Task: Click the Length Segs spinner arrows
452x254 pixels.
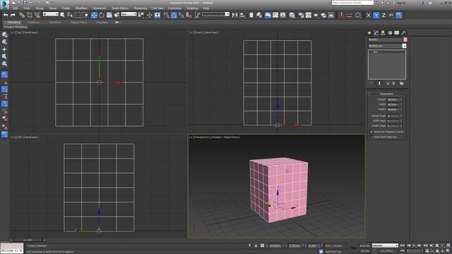Action: point(401,116)
